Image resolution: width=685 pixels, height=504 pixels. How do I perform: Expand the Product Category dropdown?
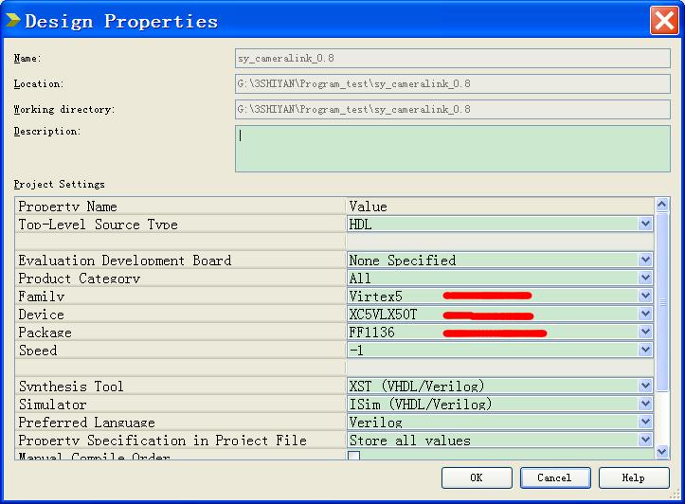pyautogui.click(x=645, y=278)
